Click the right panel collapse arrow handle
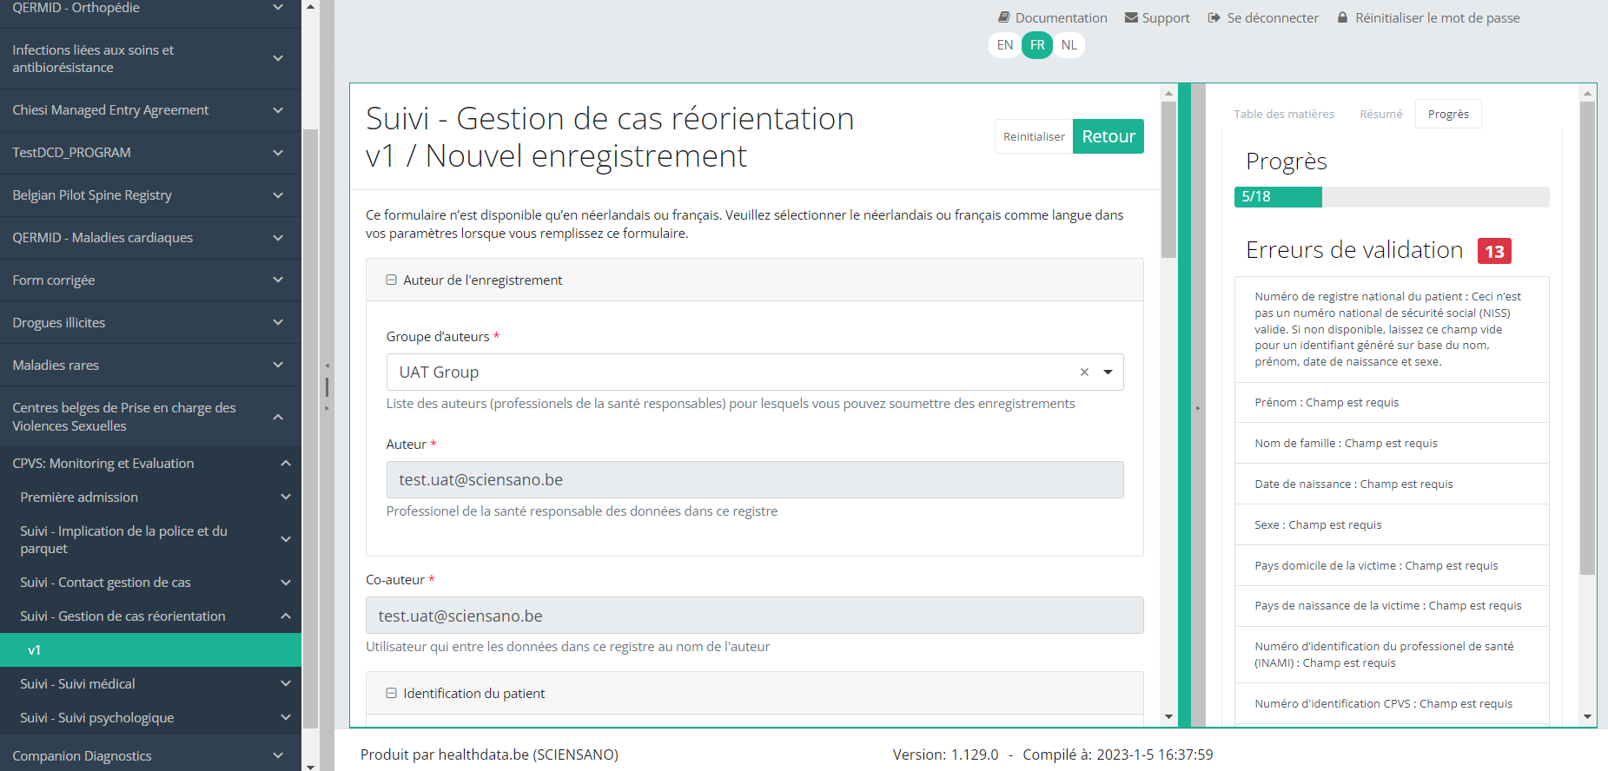Viewport: 1608px width, 771px height. pos(1198,407)
